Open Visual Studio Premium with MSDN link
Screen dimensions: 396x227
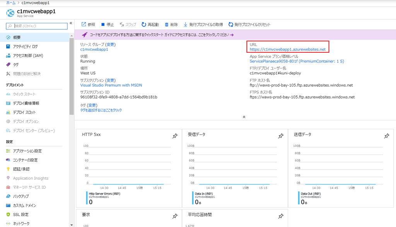[111, 85]
